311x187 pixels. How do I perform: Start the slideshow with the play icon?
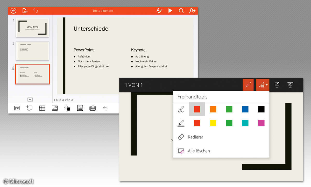click(x=170, y=11)
